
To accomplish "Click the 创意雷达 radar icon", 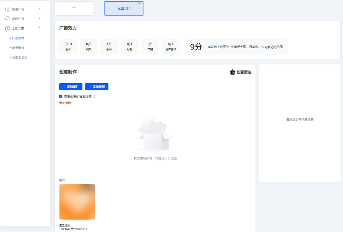I will (x=233, y=72).
